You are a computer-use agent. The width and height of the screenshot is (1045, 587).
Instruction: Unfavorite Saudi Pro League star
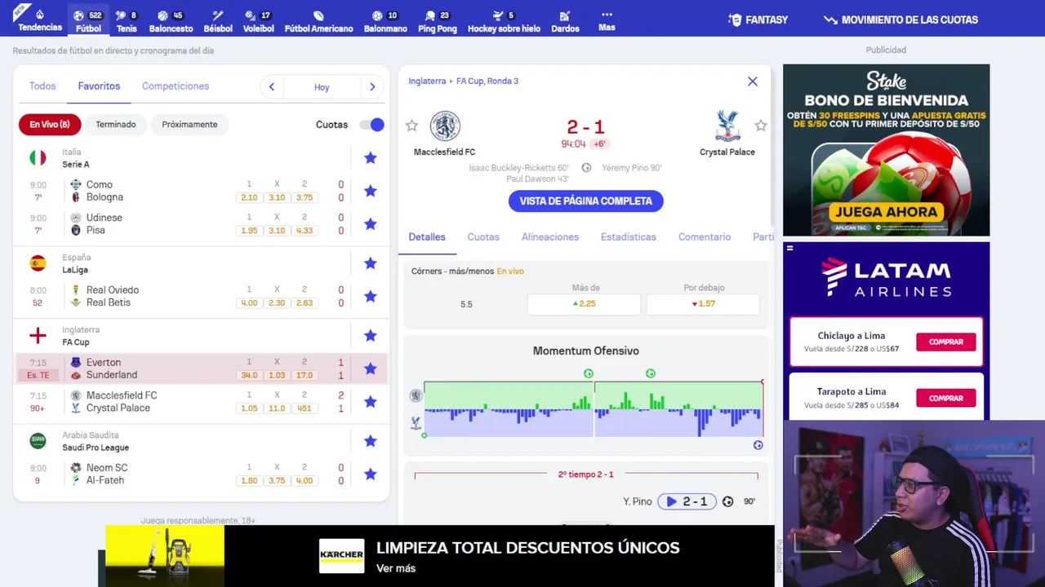[370, 441]
